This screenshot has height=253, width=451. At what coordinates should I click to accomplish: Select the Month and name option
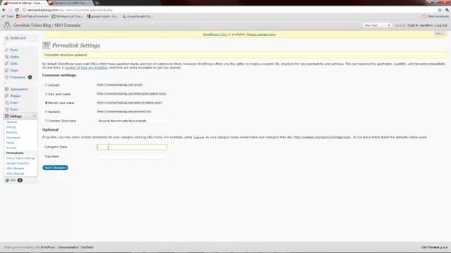46,103
